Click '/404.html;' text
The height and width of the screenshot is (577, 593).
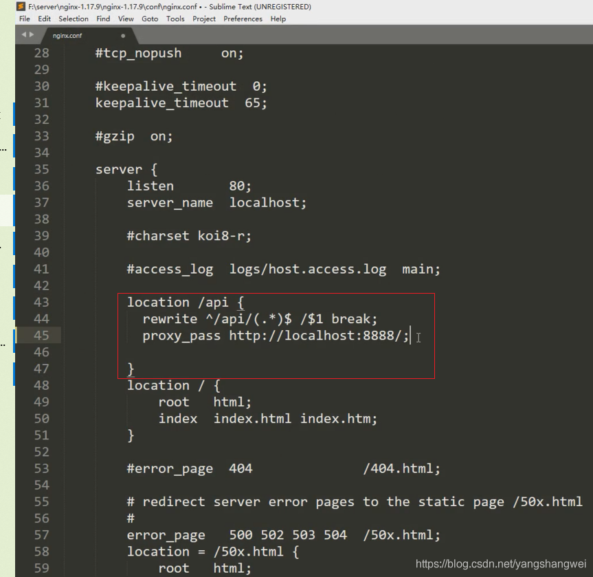tap(402, 469)
